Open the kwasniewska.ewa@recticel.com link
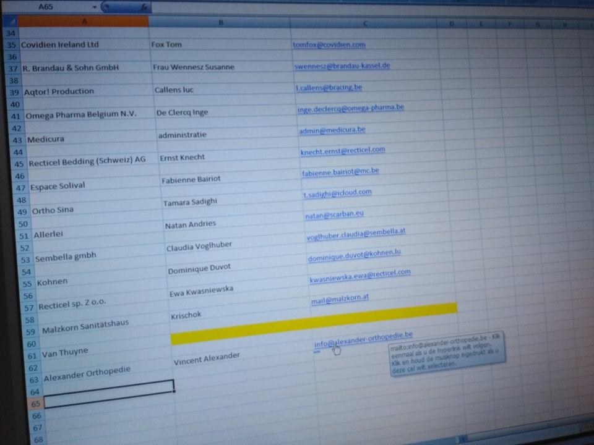This screenshot has height=445, width=594. 360,276
